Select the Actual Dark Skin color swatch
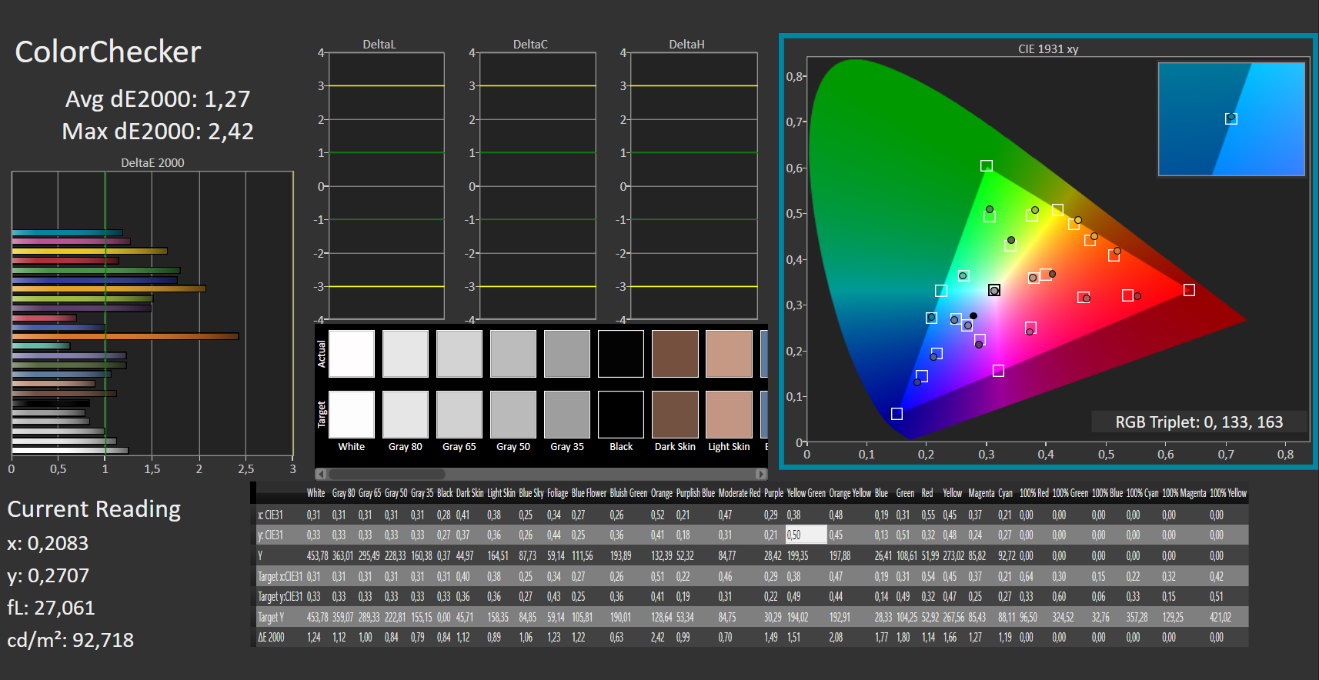Viewport: 1319px width, 680px height. tap(675, 354)
